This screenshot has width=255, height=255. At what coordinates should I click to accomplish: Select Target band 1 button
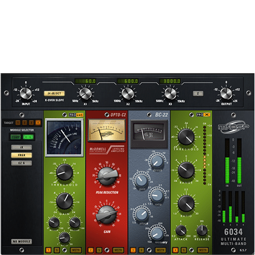[18, 123]
